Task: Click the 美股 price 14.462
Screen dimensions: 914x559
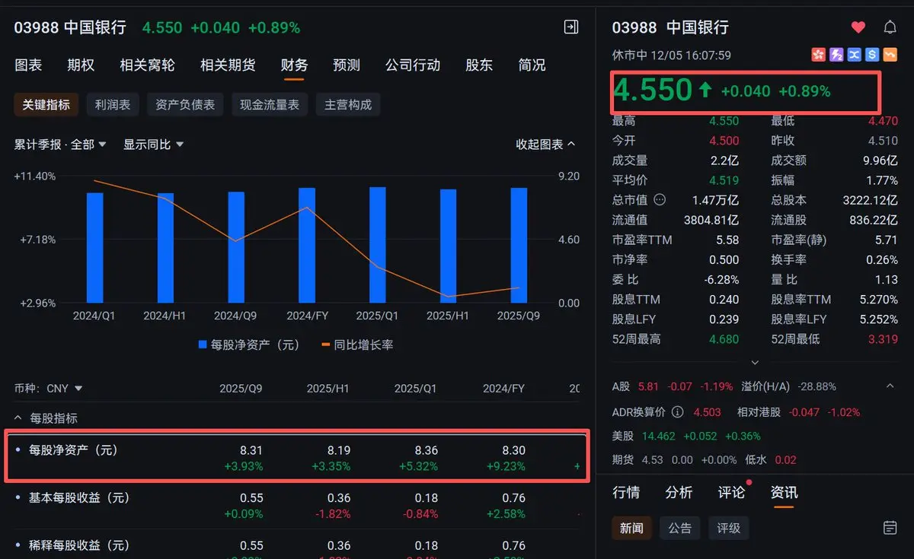Action: pyautogui.click(x=658, y=437)
